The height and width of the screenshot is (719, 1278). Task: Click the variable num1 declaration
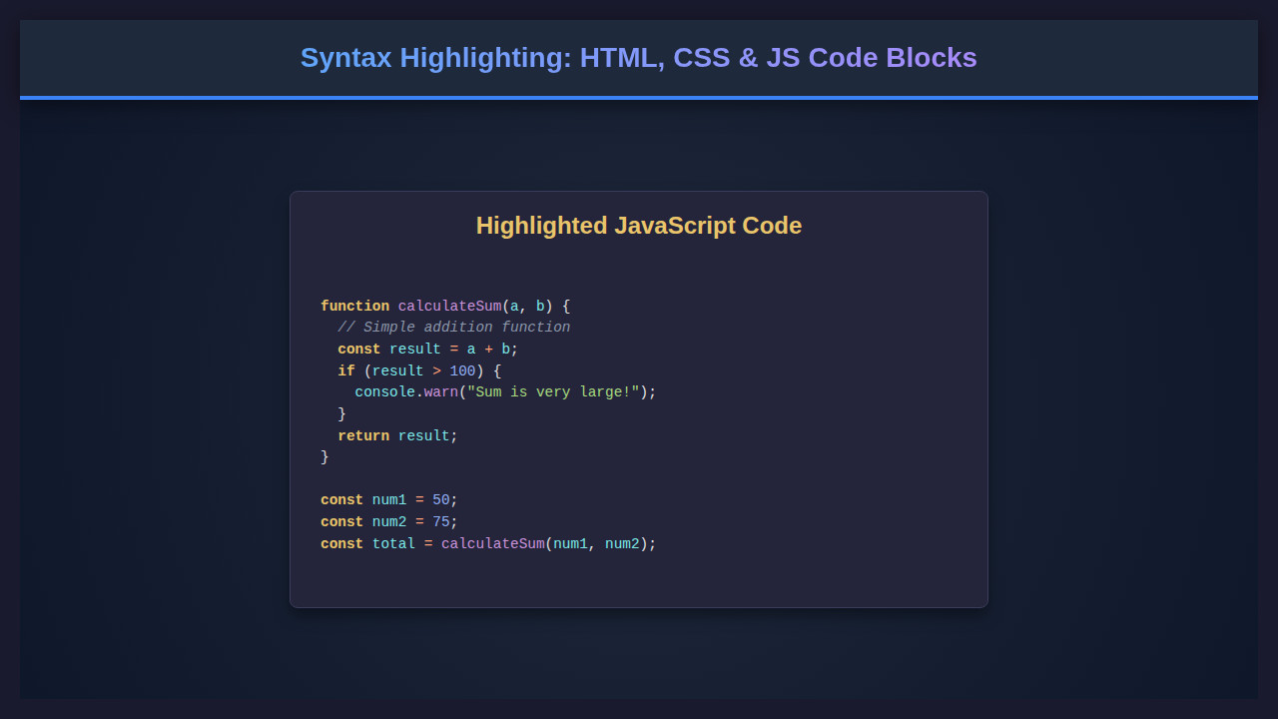tap(389, 499)
